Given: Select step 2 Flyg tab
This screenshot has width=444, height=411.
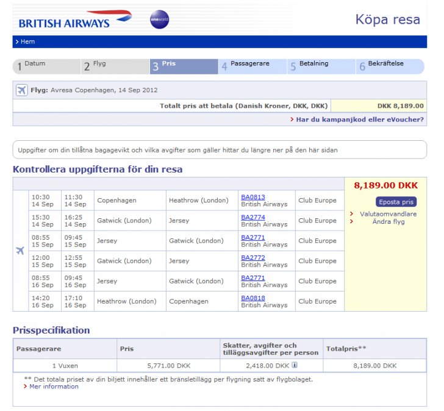Looking at the screenshot, I should click(x=116, y=66).
